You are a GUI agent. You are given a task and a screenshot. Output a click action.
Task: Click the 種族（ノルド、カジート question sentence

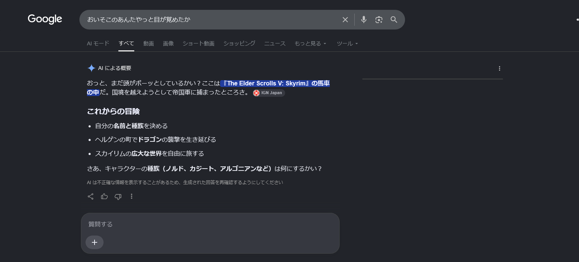(x=205, y=169)
